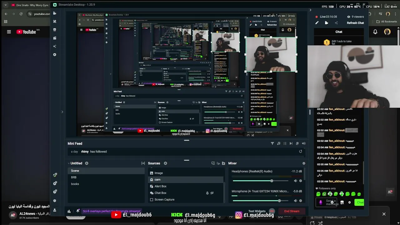Open the App Store icon in Streamlabs sidebar

55,30
